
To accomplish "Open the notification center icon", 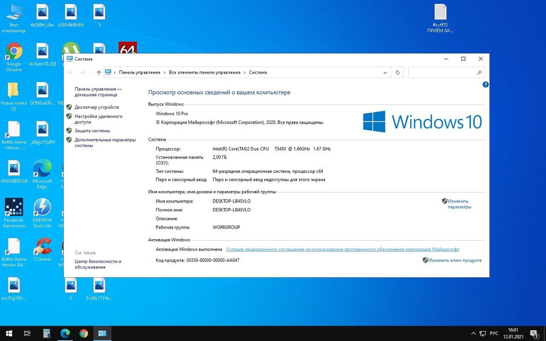I will 534,333.
